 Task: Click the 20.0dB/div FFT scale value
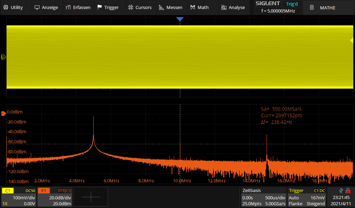coord(60,198)
